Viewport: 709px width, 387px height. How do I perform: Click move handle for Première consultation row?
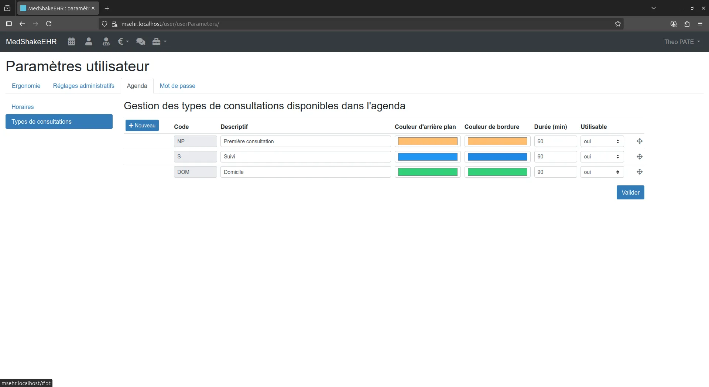pyautogui.click(x=640, y=141)
